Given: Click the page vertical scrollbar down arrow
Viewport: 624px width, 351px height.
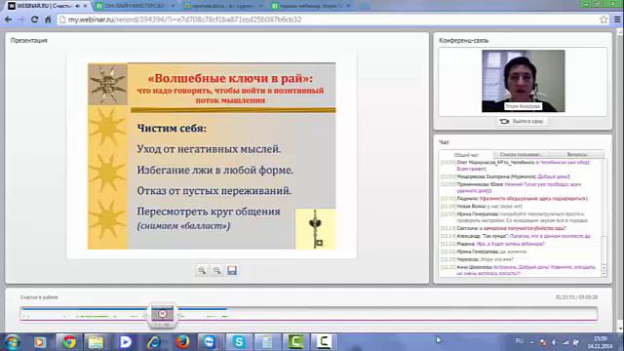Looking at the screenshot, I should tap(620, 329).
